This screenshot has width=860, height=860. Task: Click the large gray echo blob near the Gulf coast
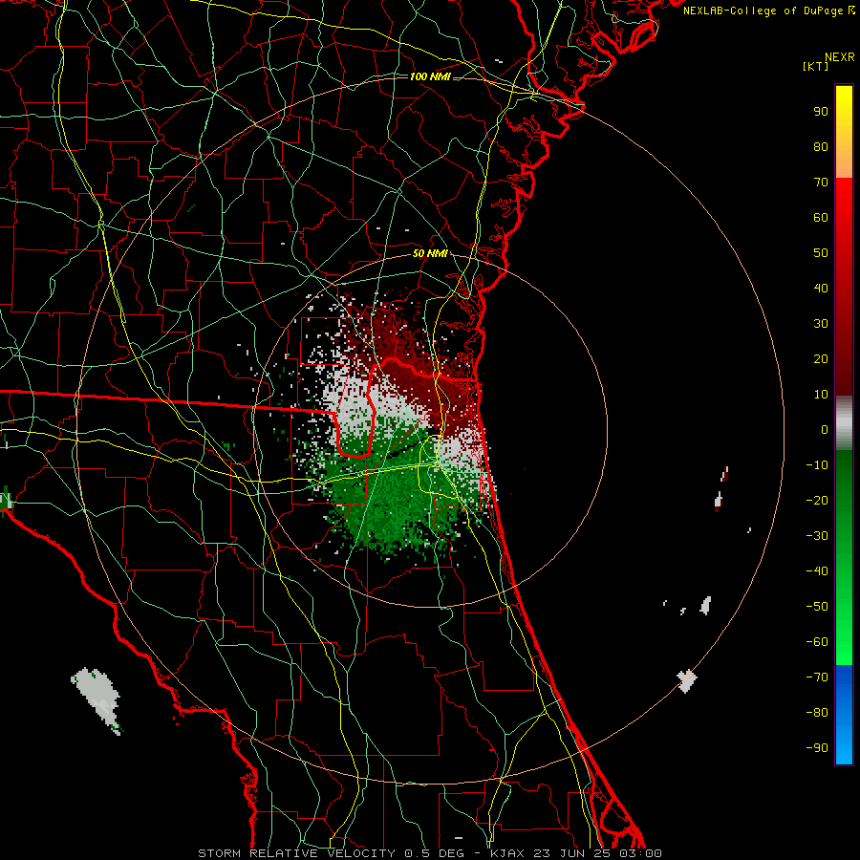(x=97, y=699)
